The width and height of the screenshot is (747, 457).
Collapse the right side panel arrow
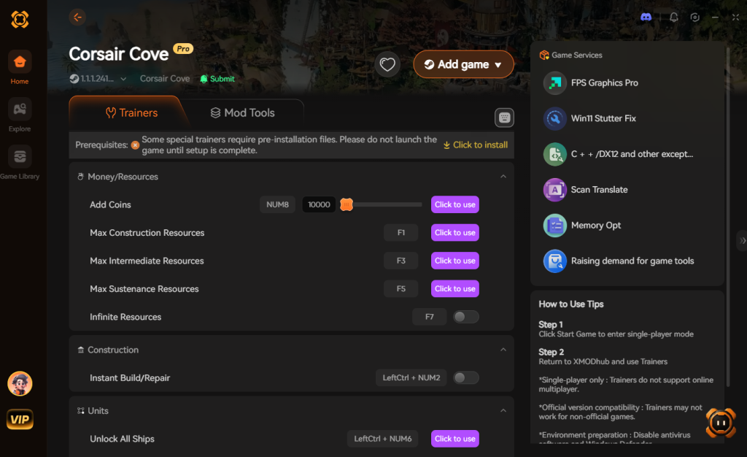(742, 241)
